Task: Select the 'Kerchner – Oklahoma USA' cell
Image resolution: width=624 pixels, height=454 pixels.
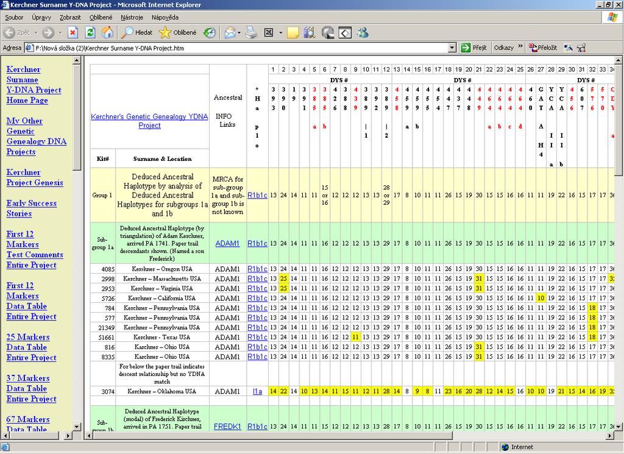Action: [162, 391]
